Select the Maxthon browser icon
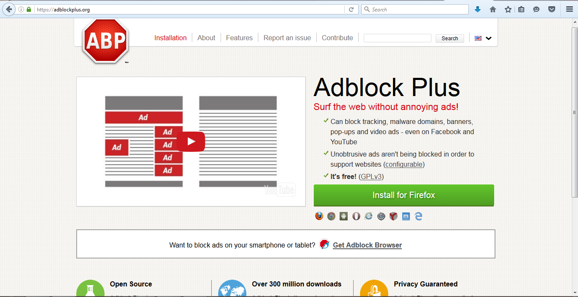578x297 pixels. 406,216
